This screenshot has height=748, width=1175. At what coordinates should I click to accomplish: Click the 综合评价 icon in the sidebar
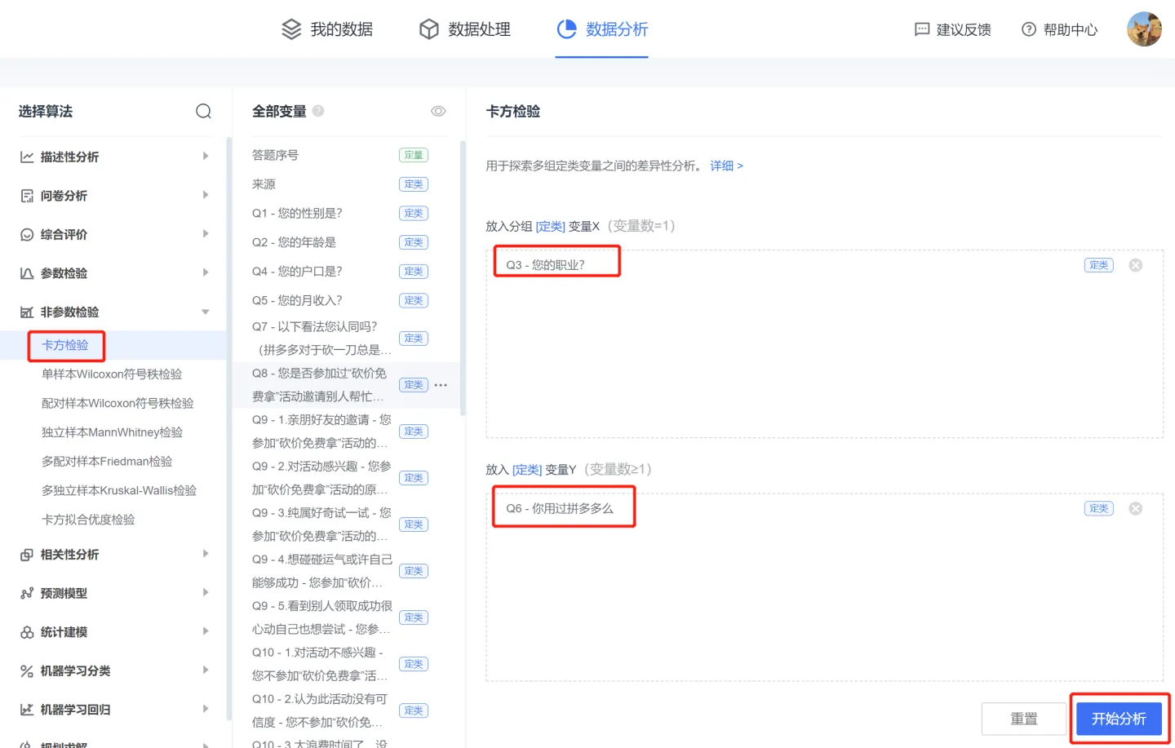click(27, 235)
